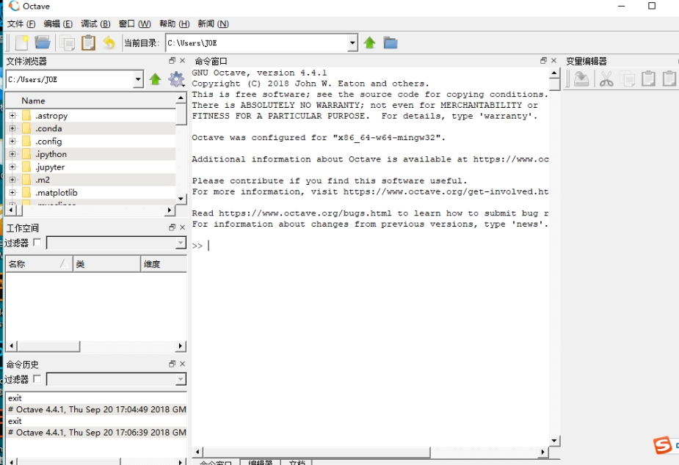This screenshot has width=679, height=465.
Task: Select the .conda folder name
Action: pos(48,128)
